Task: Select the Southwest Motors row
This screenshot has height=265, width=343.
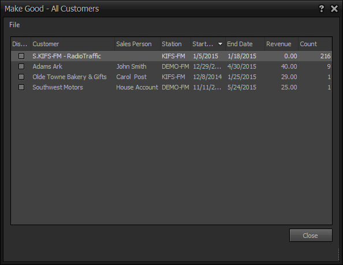Action: (171, 87)
